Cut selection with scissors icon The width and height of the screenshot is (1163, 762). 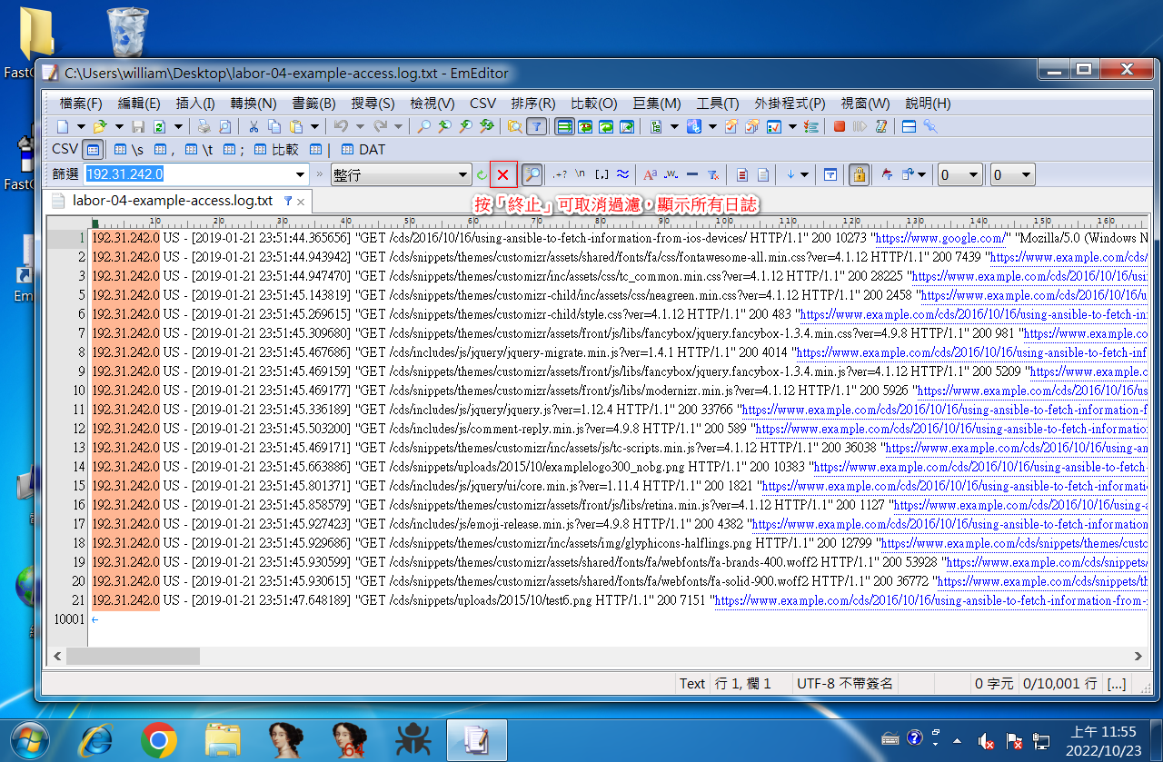pyautogui.click(x=253, y=127)
